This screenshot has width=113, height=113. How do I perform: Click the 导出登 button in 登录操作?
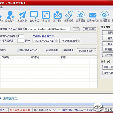pos(108,55)
